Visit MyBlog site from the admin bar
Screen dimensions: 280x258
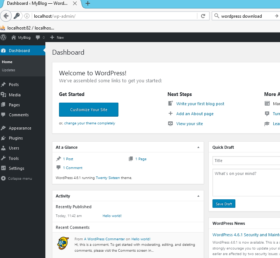pyautogui.click(x=21, y=38)
